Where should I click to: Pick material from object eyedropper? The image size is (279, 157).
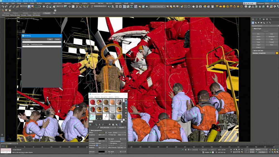(98, 127)
